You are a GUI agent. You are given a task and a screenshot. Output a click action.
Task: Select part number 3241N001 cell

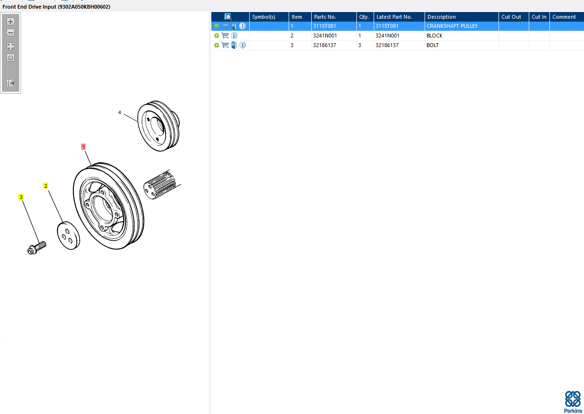coord(334,36)
